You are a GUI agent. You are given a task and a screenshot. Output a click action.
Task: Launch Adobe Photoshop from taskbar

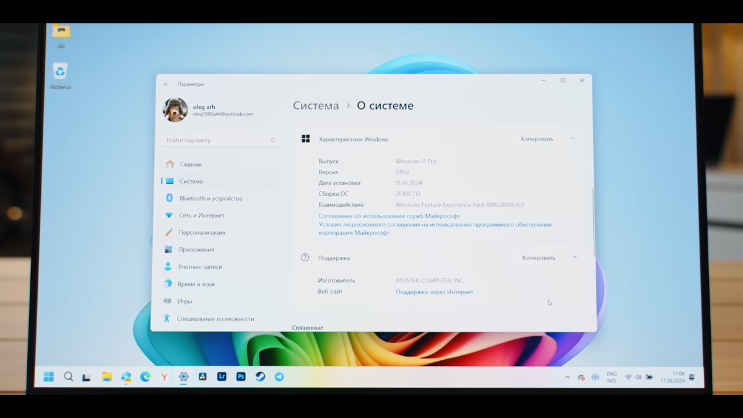click(x=241, y=377)
